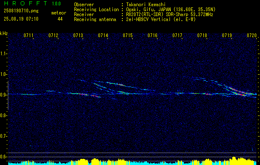Click the 0713 time marker
Screen dimensions: 260x165
[78, 35]
